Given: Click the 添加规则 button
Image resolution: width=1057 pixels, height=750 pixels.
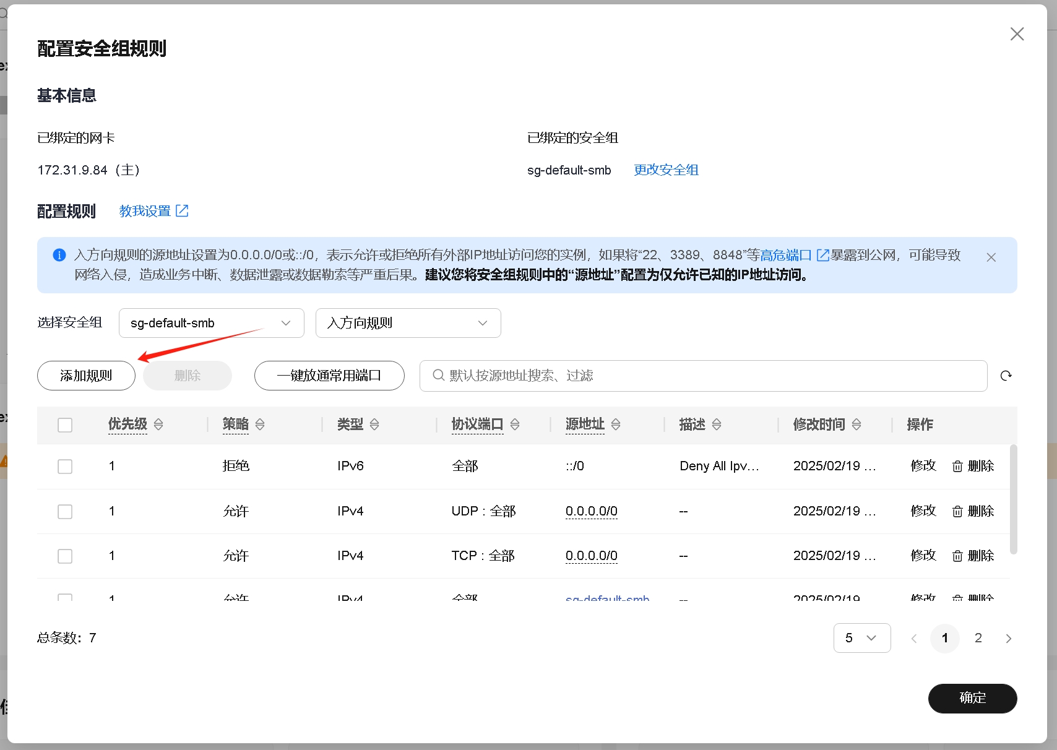Looking at the screenshot, I should [86, 376].
